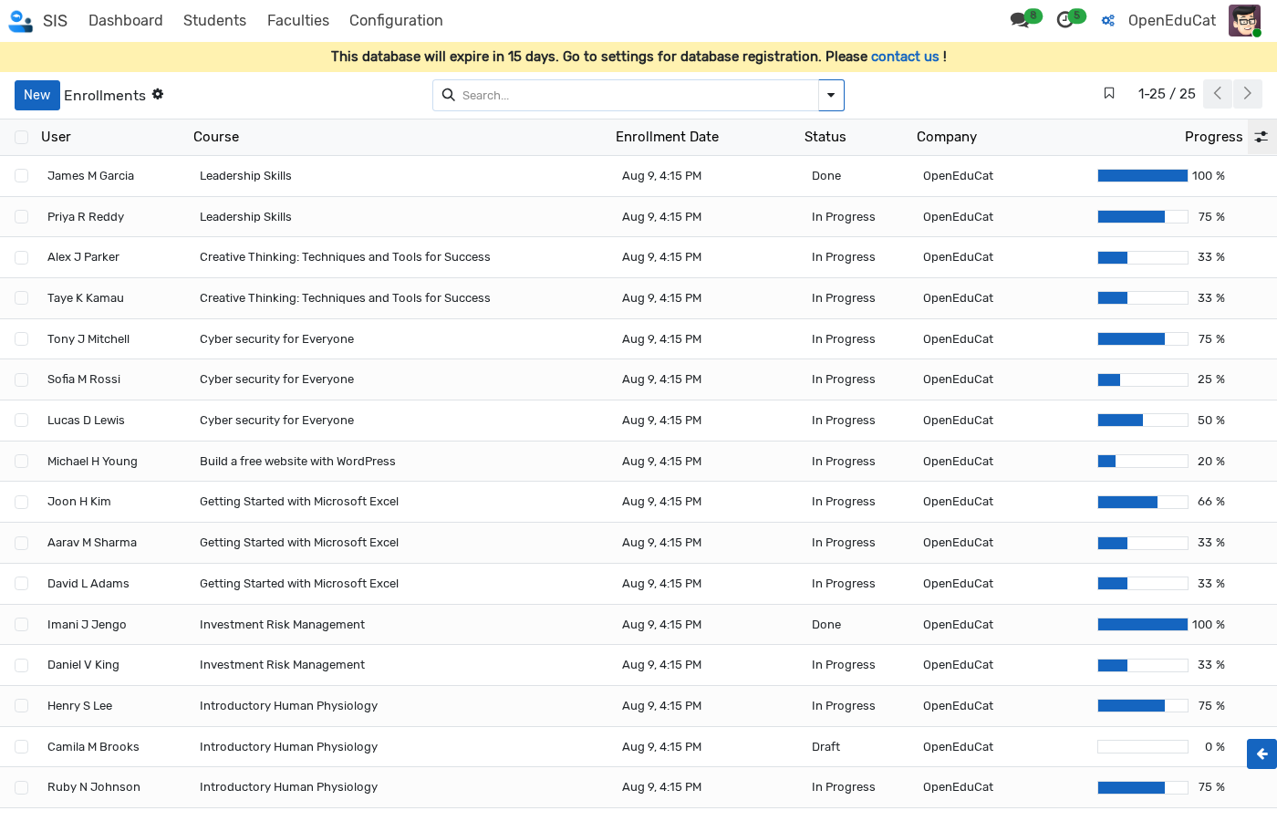Screen dimensions: 1277x821
Task: Click James M Garcia's 100% progress bar
Action: pyautogui.click(x=1143, y=176)
